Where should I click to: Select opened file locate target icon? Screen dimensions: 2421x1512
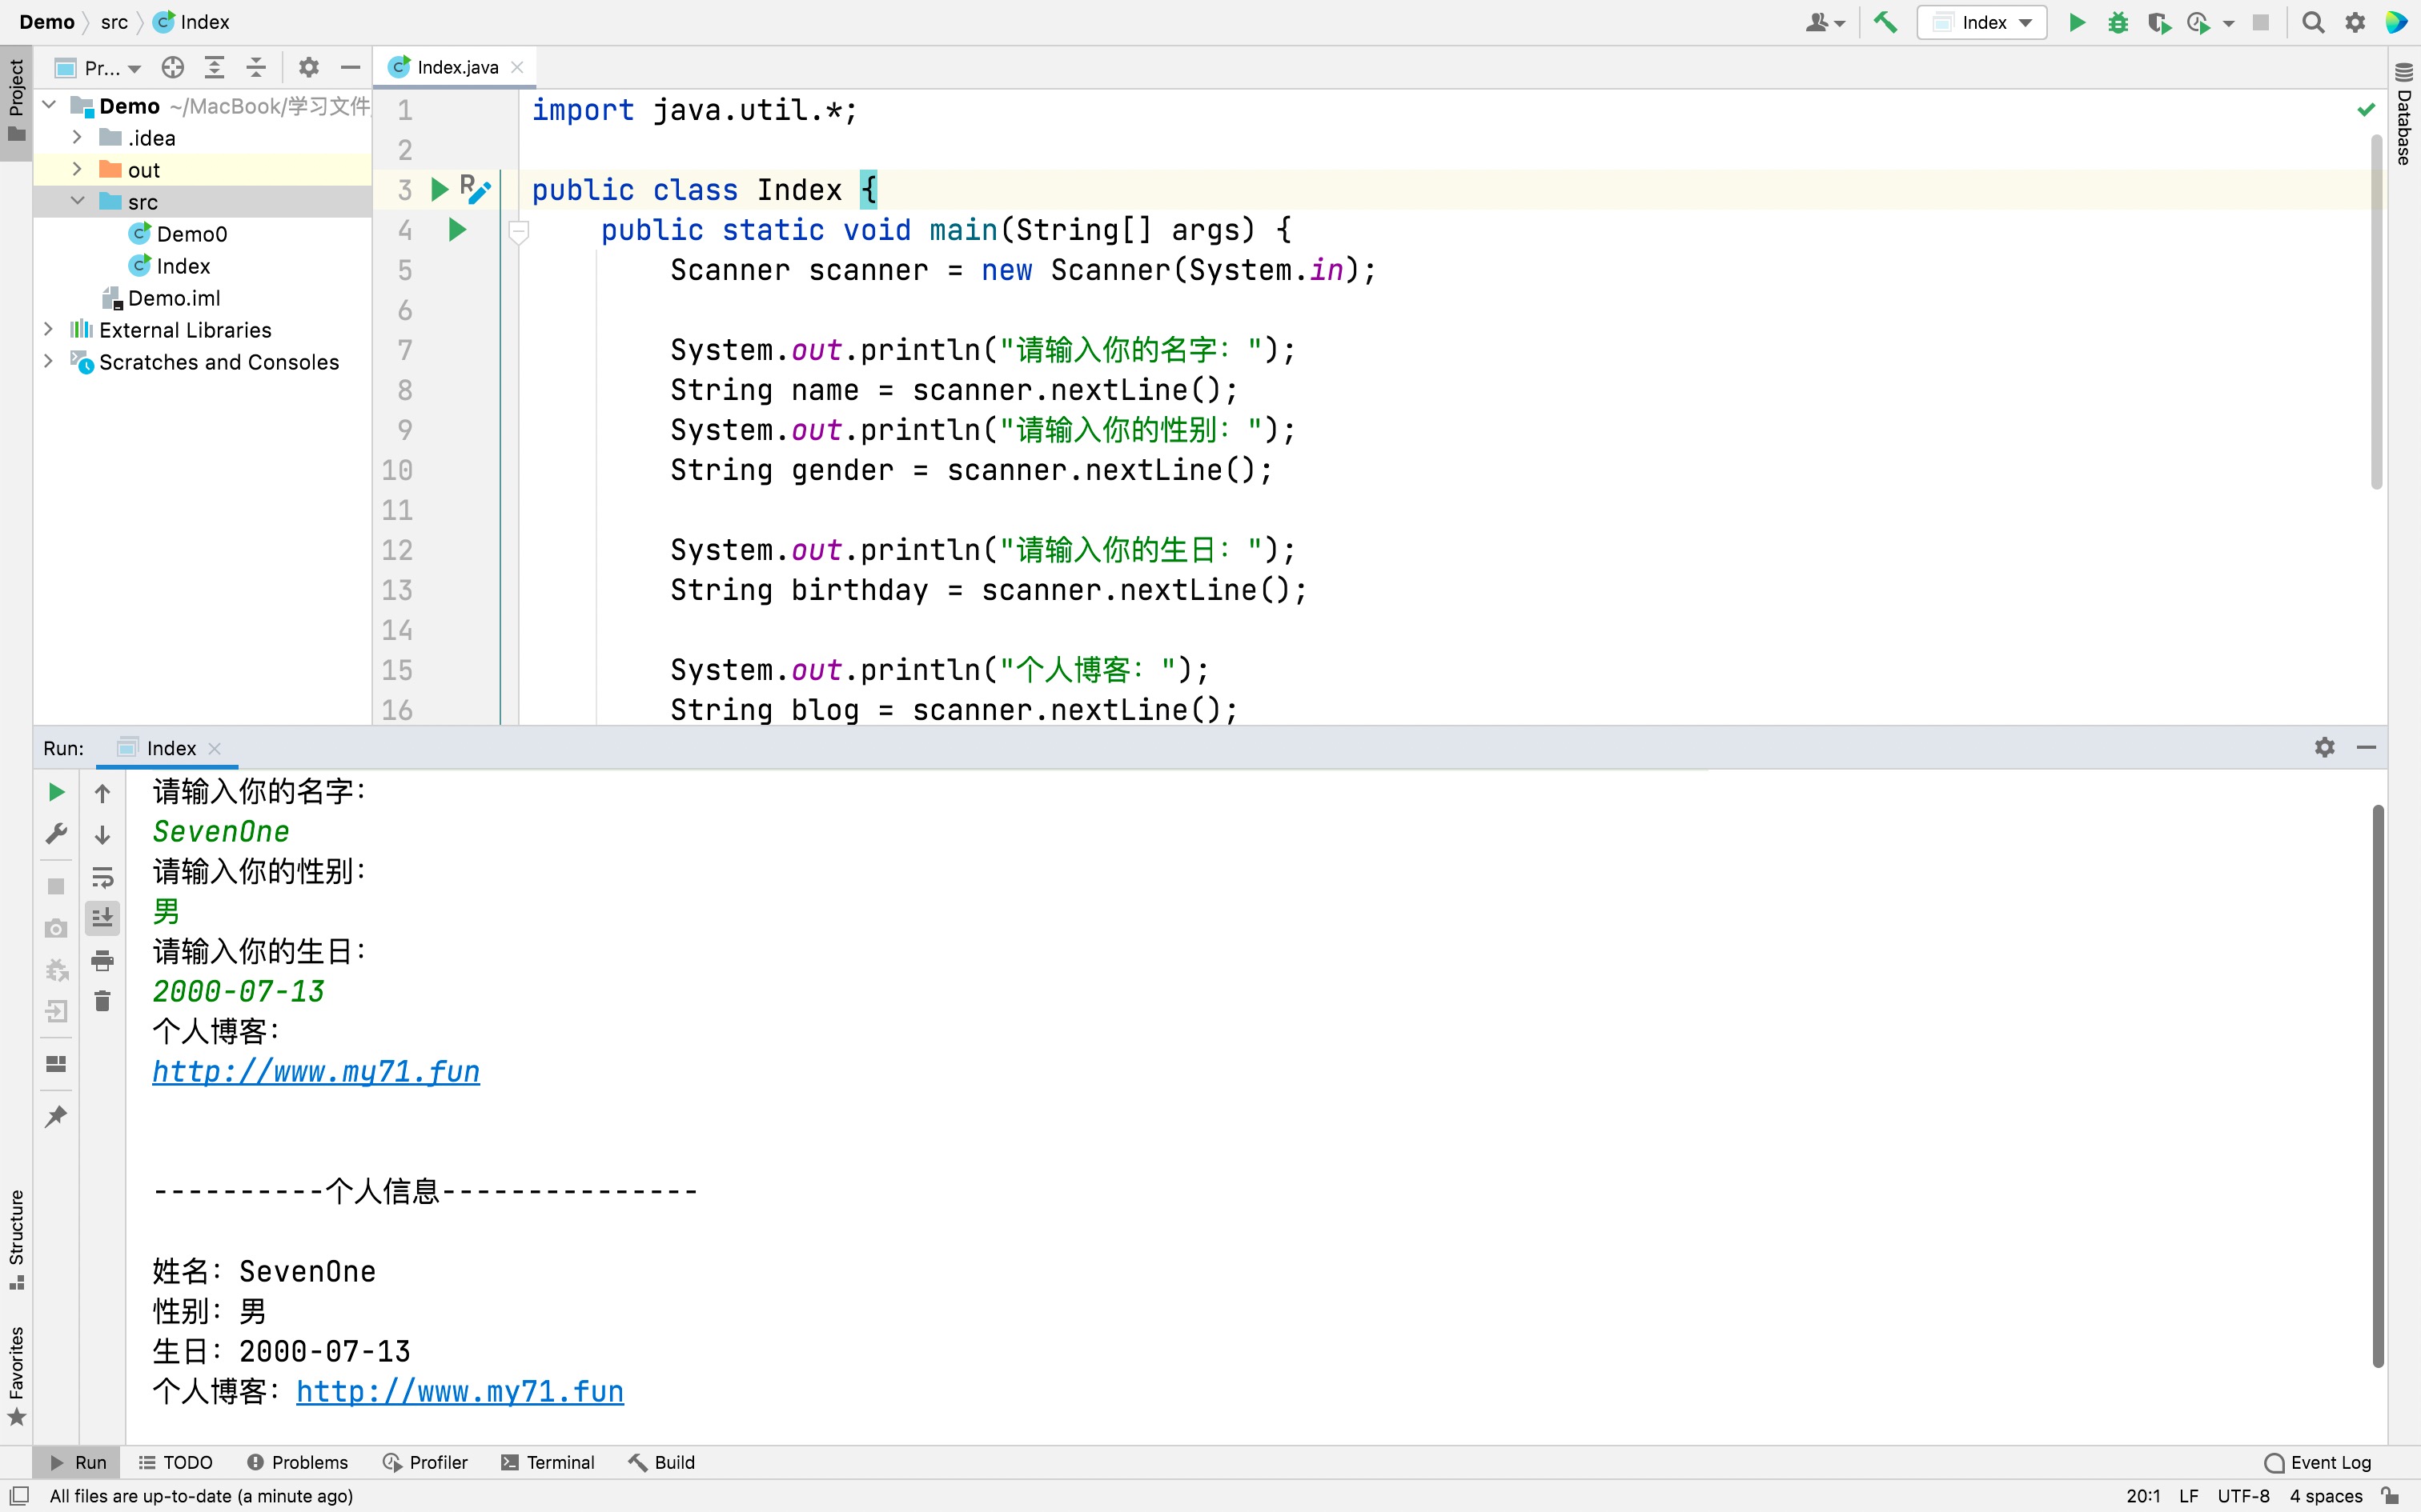pos(173,67)
